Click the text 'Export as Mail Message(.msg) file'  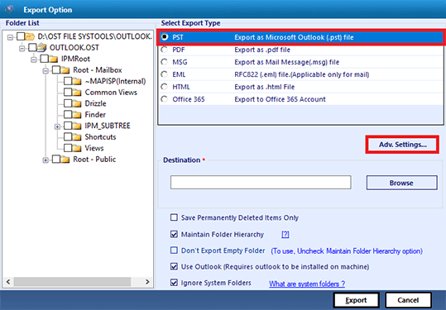[286, 62]
